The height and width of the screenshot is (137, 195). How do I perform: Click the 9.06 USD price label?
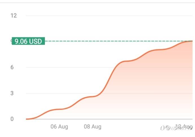pos(28,41)
